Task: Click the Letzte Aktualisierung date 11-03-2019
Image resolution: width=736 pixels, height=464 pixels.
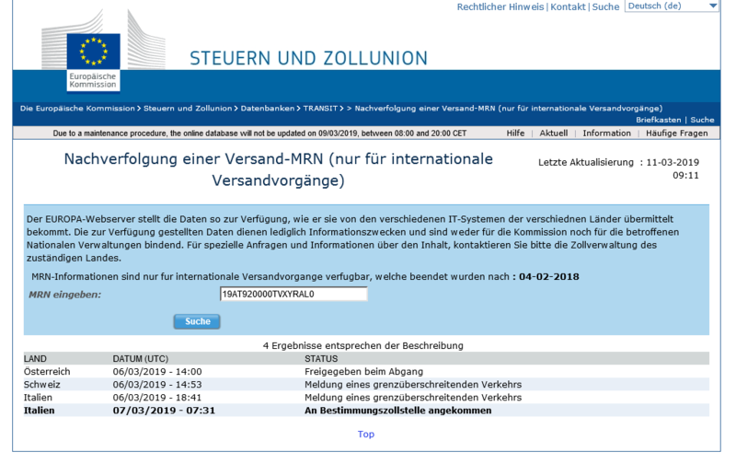Action: tap(673, 163)
